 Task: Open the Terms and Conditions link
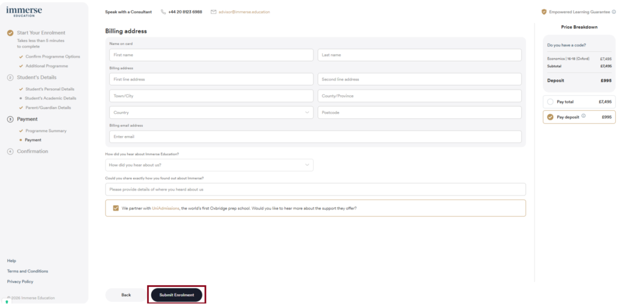[28, 271]
